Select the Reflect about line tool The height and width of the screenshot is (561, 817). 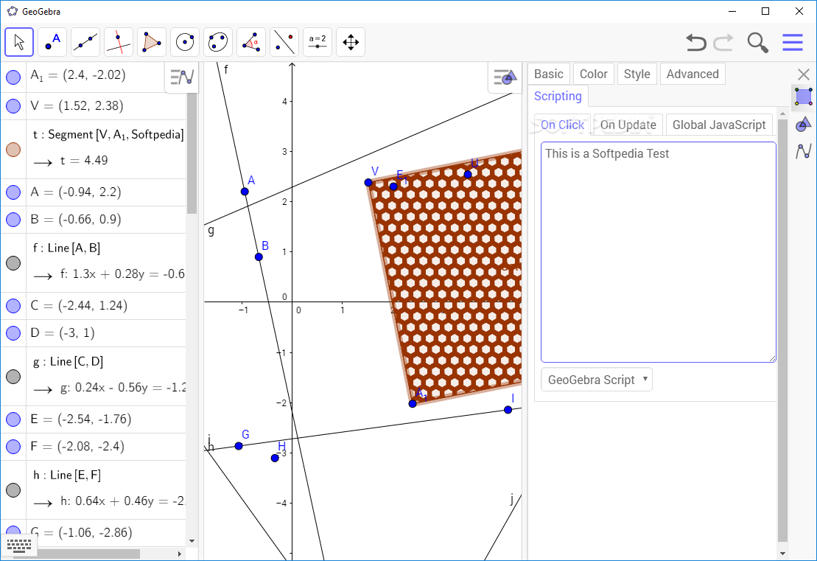284,42
